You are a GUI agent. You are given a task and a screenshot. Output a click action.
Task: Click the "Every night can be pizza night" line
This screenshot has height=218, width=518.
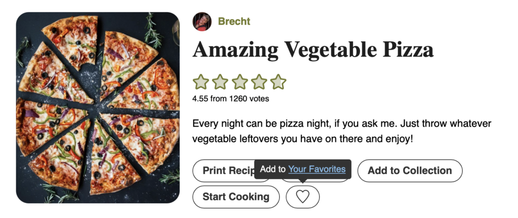342,124
